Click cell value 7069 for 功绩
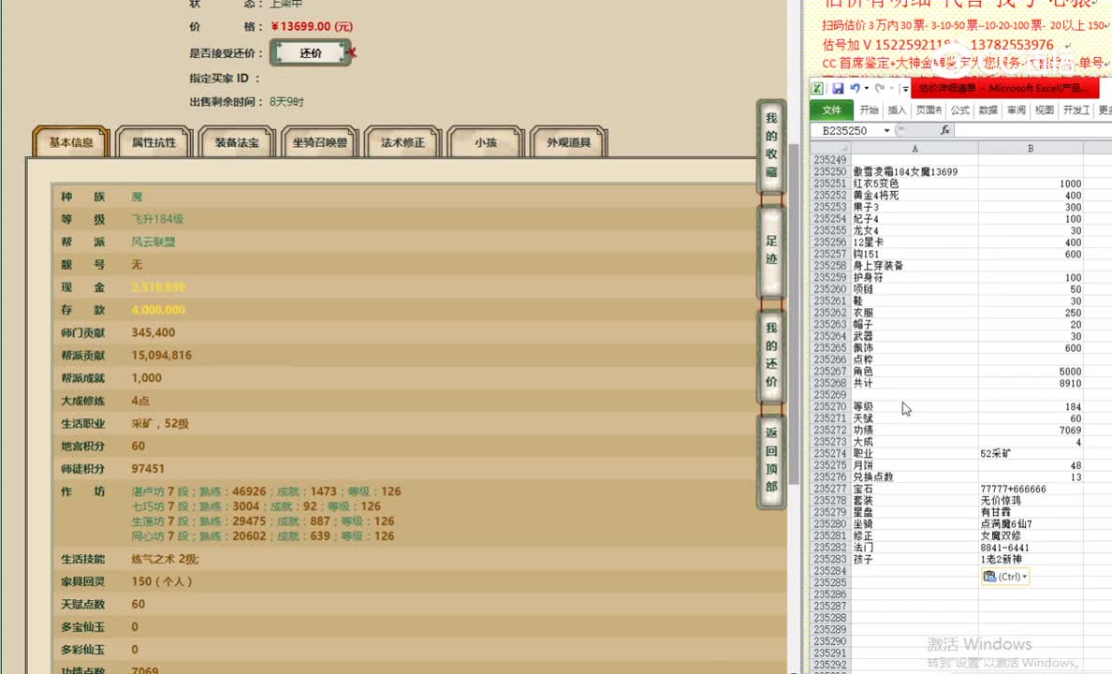The image size is (1112, 674). click(x=1070, y=430)
